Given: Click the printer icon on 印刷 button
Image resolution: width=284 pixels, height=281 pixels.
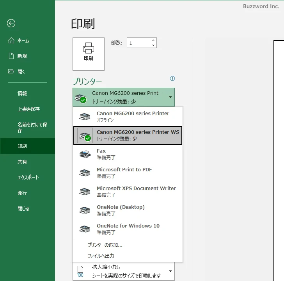Looking at the screenshot, I should (x=89, y=48).
